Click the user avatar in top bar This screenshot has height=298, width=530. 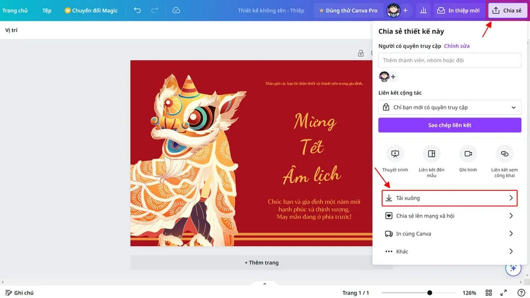point(393,10)
